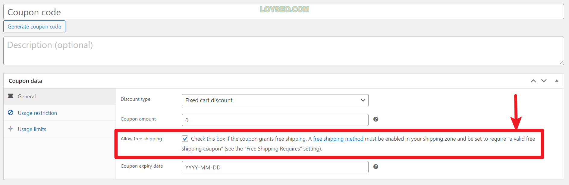
Task: Uncheck the Allow free shipping checkbox
Action: click(185, 139)
